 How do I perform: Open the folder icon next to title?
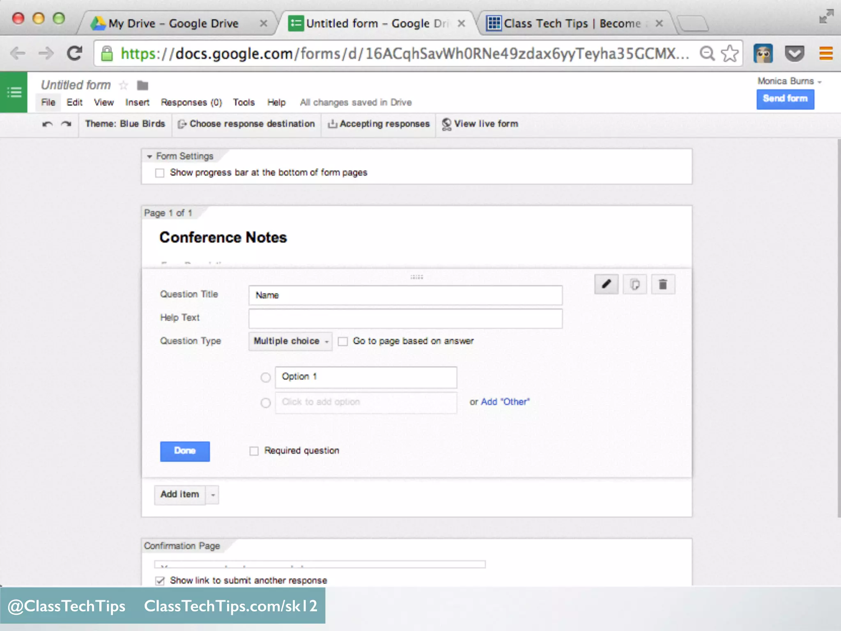tap(142, 85)
